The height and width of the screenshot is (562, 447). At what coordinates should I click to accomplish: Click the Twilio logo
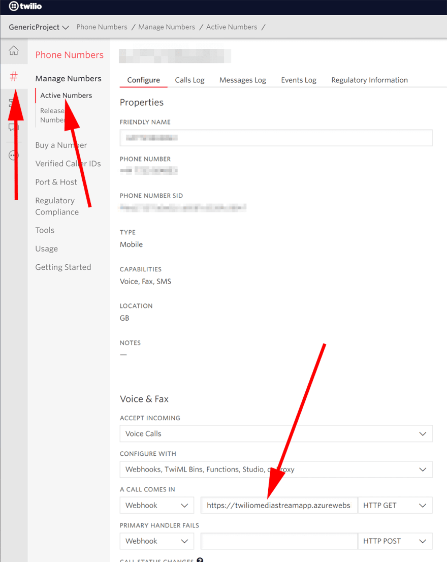25,6
